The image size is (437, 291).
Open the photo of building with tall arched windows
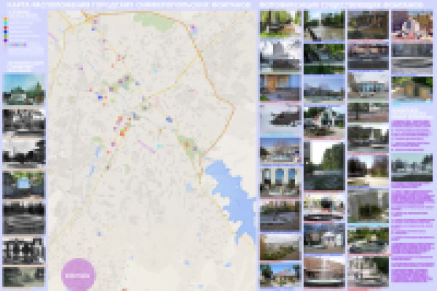[280, 182]
